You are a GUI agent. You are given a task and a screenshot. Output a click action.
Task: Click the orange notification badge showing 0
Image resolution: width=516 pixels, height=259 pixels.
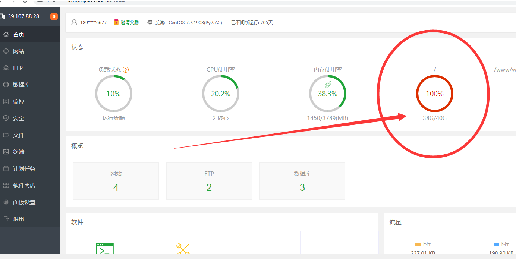pos(54,16)
